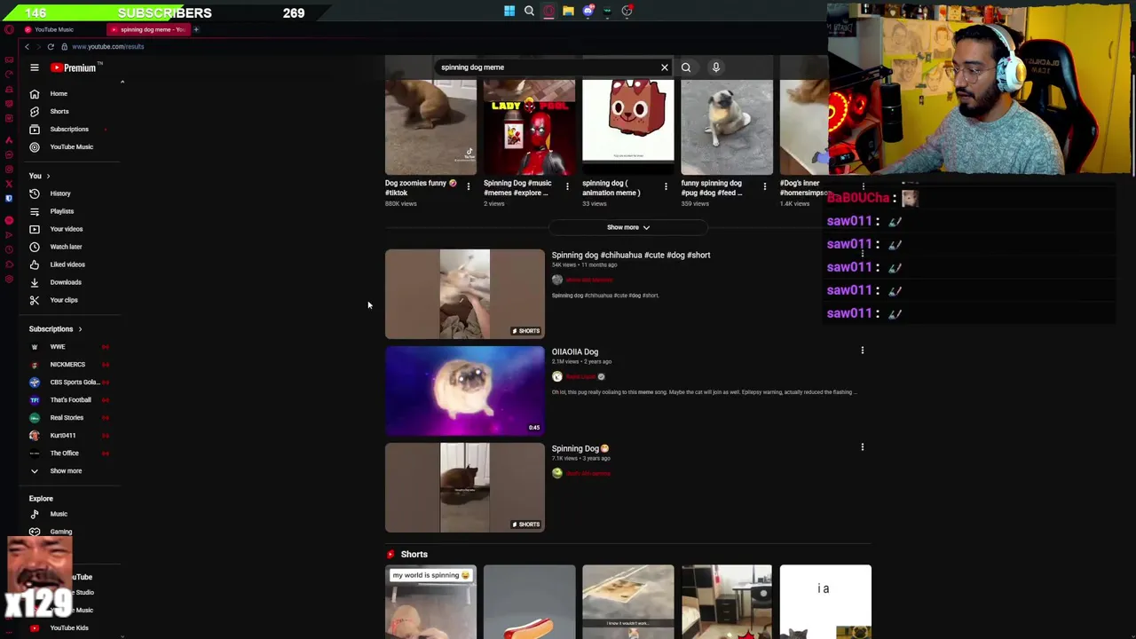Open Your clips
This screenshot has height=639, width=1136.
(62, 300)
